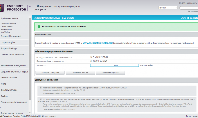This screenshot has width=198, height=118.
Task: Click the UI improvements update title text
Action: [117, 100]
